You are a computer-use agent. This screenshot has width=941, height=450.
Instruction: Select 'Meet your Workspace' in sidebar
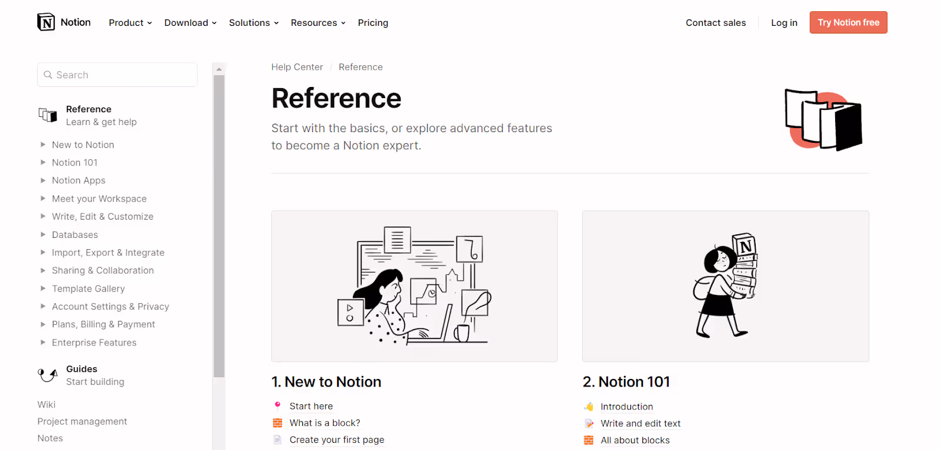[99, 199]
